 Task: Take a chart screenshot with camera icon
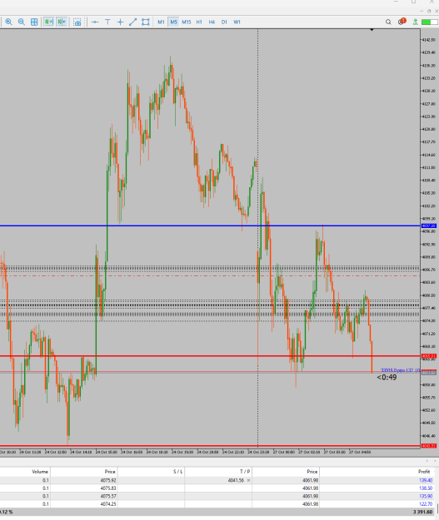(x=77, y=22)
